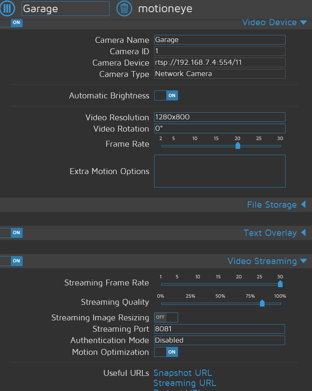Click the File Storage arrow icon
This screenshot has height=391, width=312.
coord(303,205)
